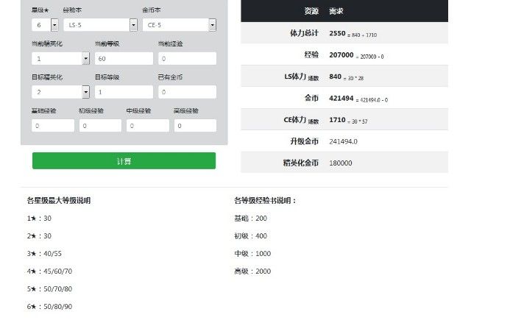Select the 精英化金币 180000 value
The width and height of the screenshot is (524, 323).
(341, 163)
